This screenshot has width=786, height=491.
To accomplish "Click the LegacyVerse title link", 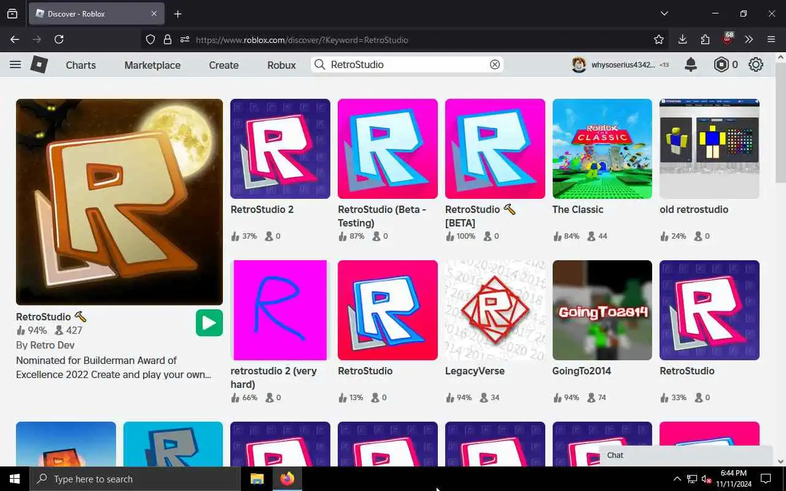I will tap(475, 371).
